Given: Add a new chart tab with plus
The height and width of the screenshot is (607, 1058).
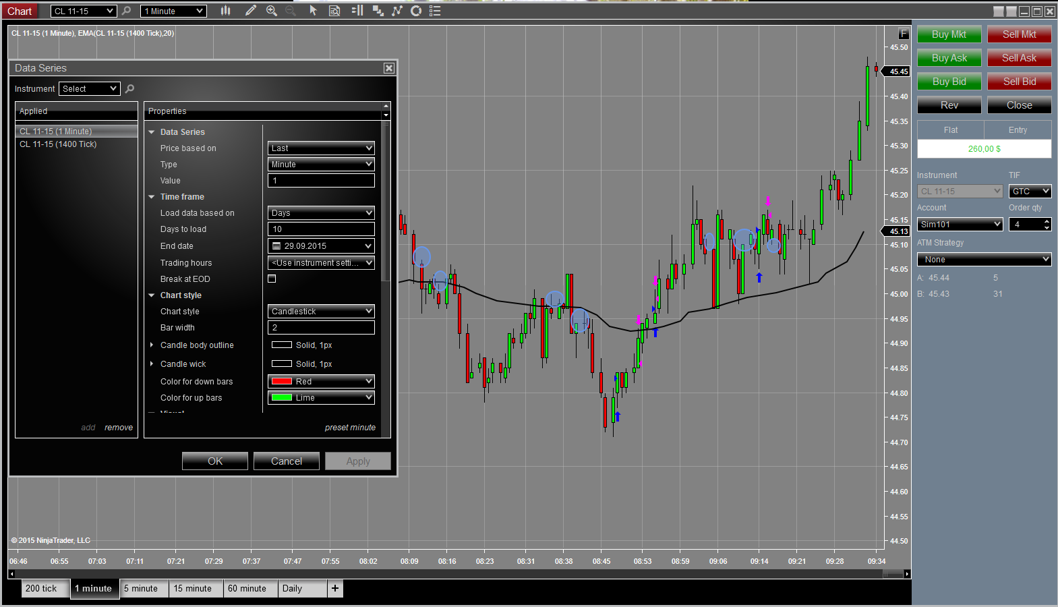Looking at the screenshot, I should [x=335, y=589].
